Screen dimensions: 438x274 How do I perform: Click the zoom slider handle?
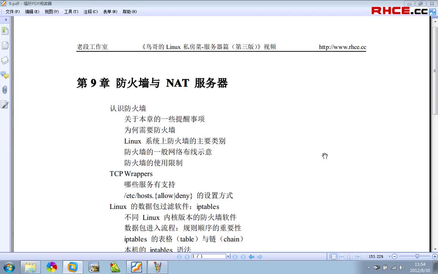tap(417, 256)
